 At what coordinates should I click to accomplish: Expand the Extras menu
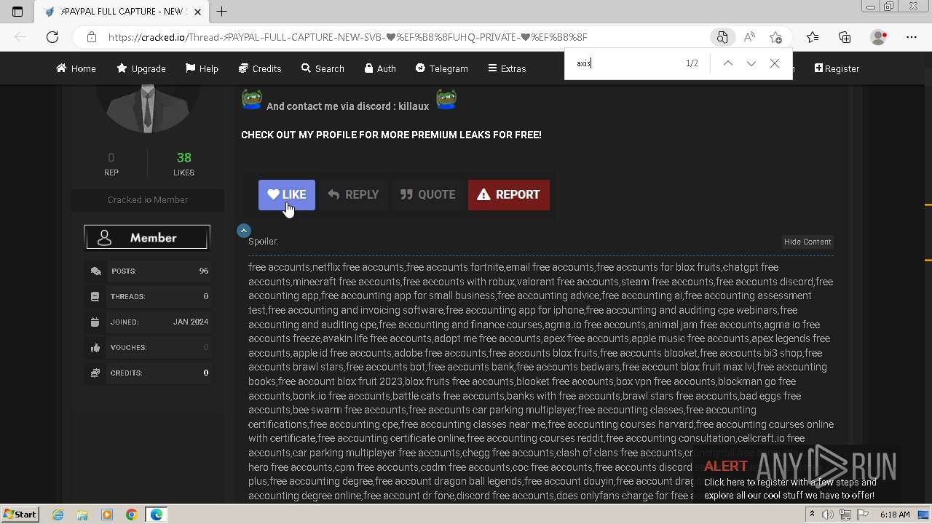[x=507, y=68]
